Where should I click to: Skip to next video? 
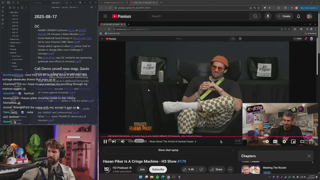[114, 141]
